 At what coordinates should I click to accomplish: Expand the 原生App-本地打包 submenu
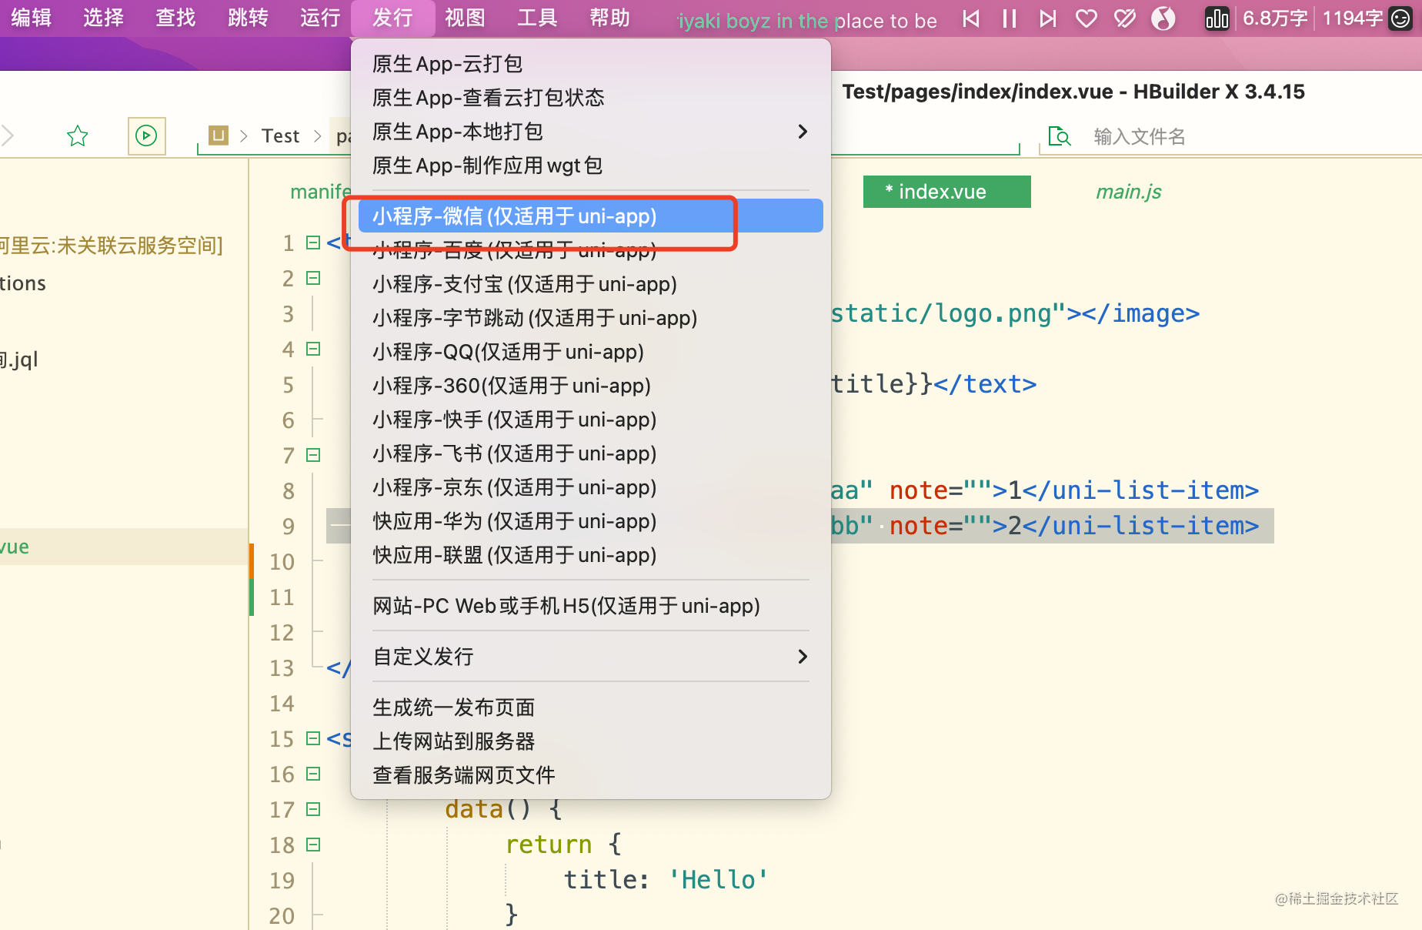590,132
